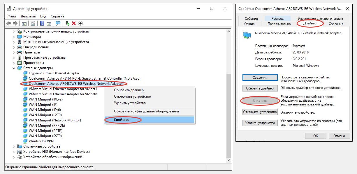Click the mouse icon beside Мыши и иные указывающие устройства

(20, 42)
